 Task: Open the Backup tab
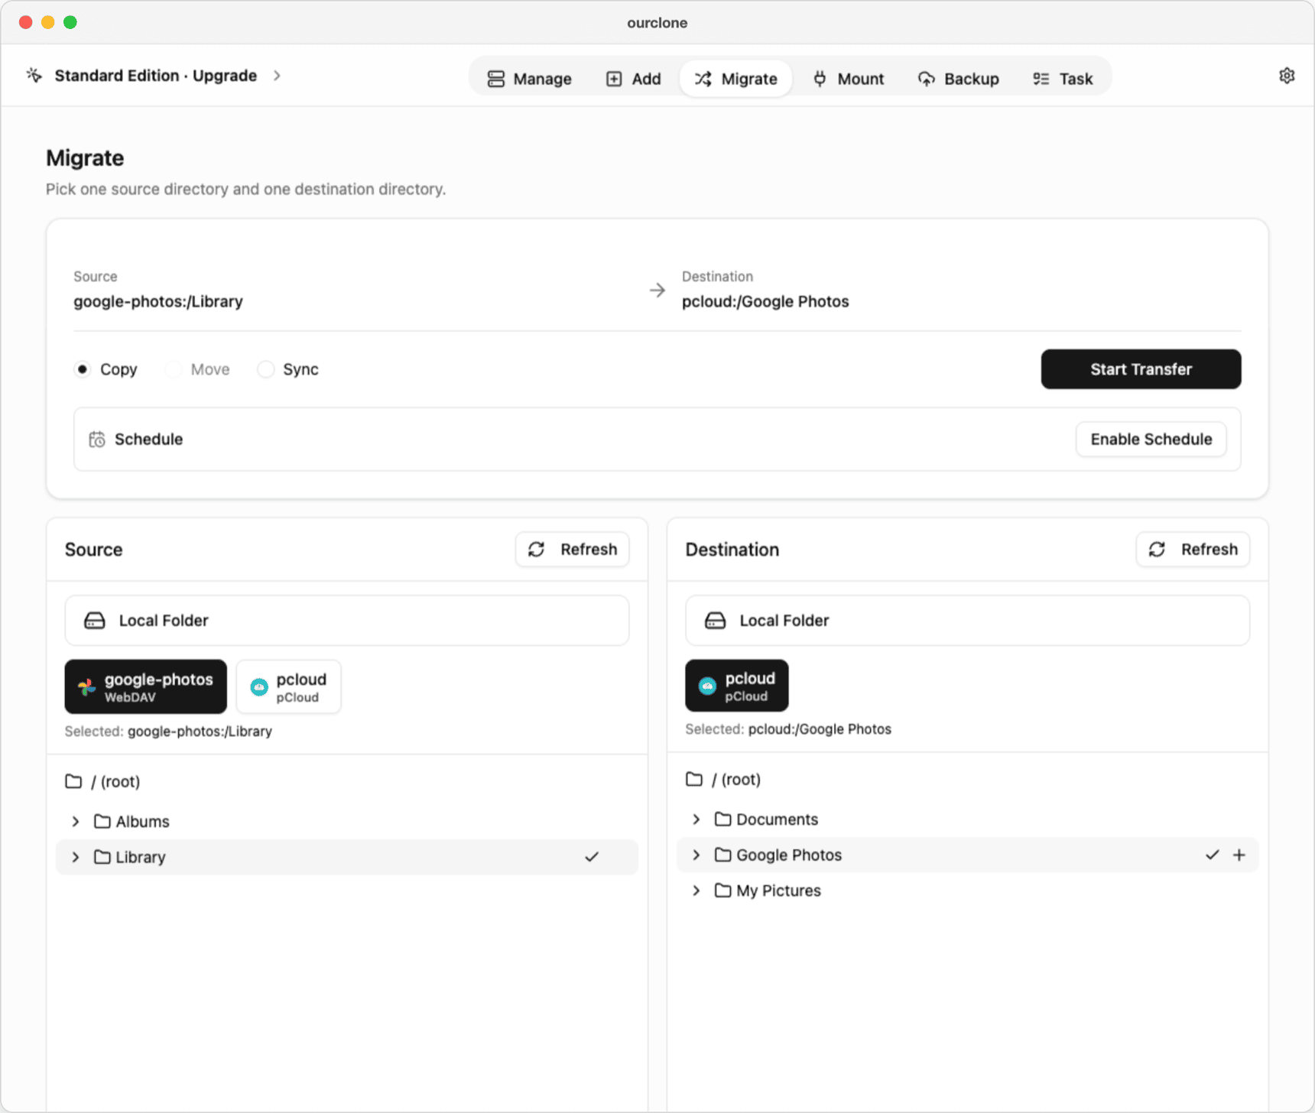959,79
